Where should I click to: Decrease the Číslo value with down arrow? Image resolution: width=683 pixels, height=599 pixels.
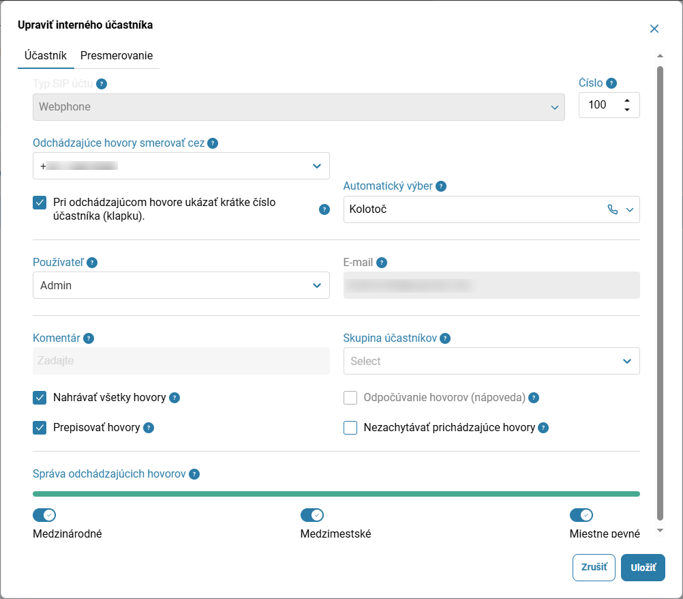[627, 109]
